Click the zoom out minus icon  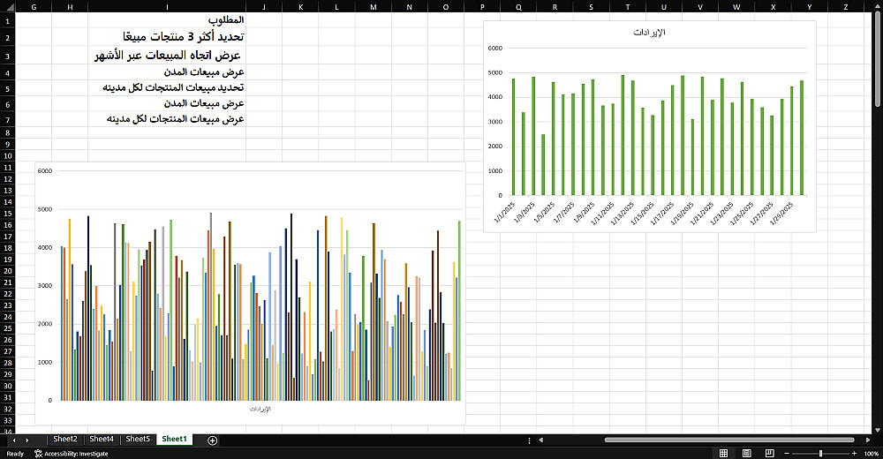point(788,454)
